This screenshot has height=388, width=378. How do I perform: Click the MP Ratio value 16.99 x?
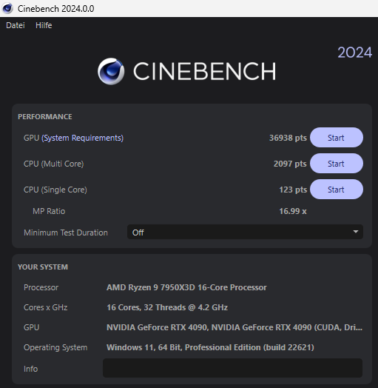[x=293, y=211]
